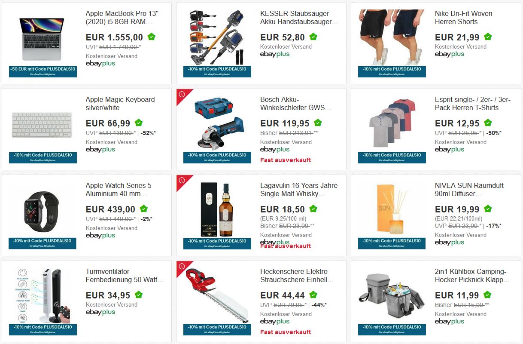Open Apple MacBook Pro 13" listing title
523x344 pixels.
click(119, 18)
